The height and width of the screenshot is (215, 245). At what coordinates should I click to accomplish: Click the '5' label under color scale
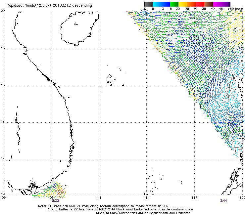153,9
